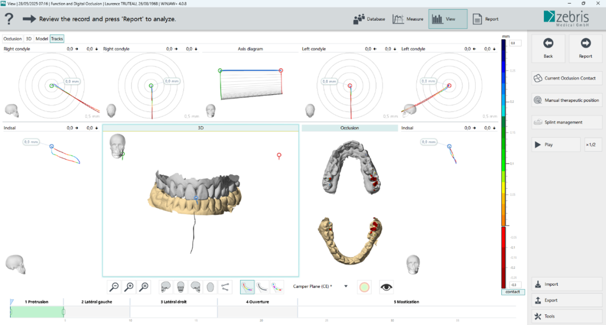This screenshot has height=325, width=606.
Task: Select the frontal skull view icon
Action: (x=180, y=287)
